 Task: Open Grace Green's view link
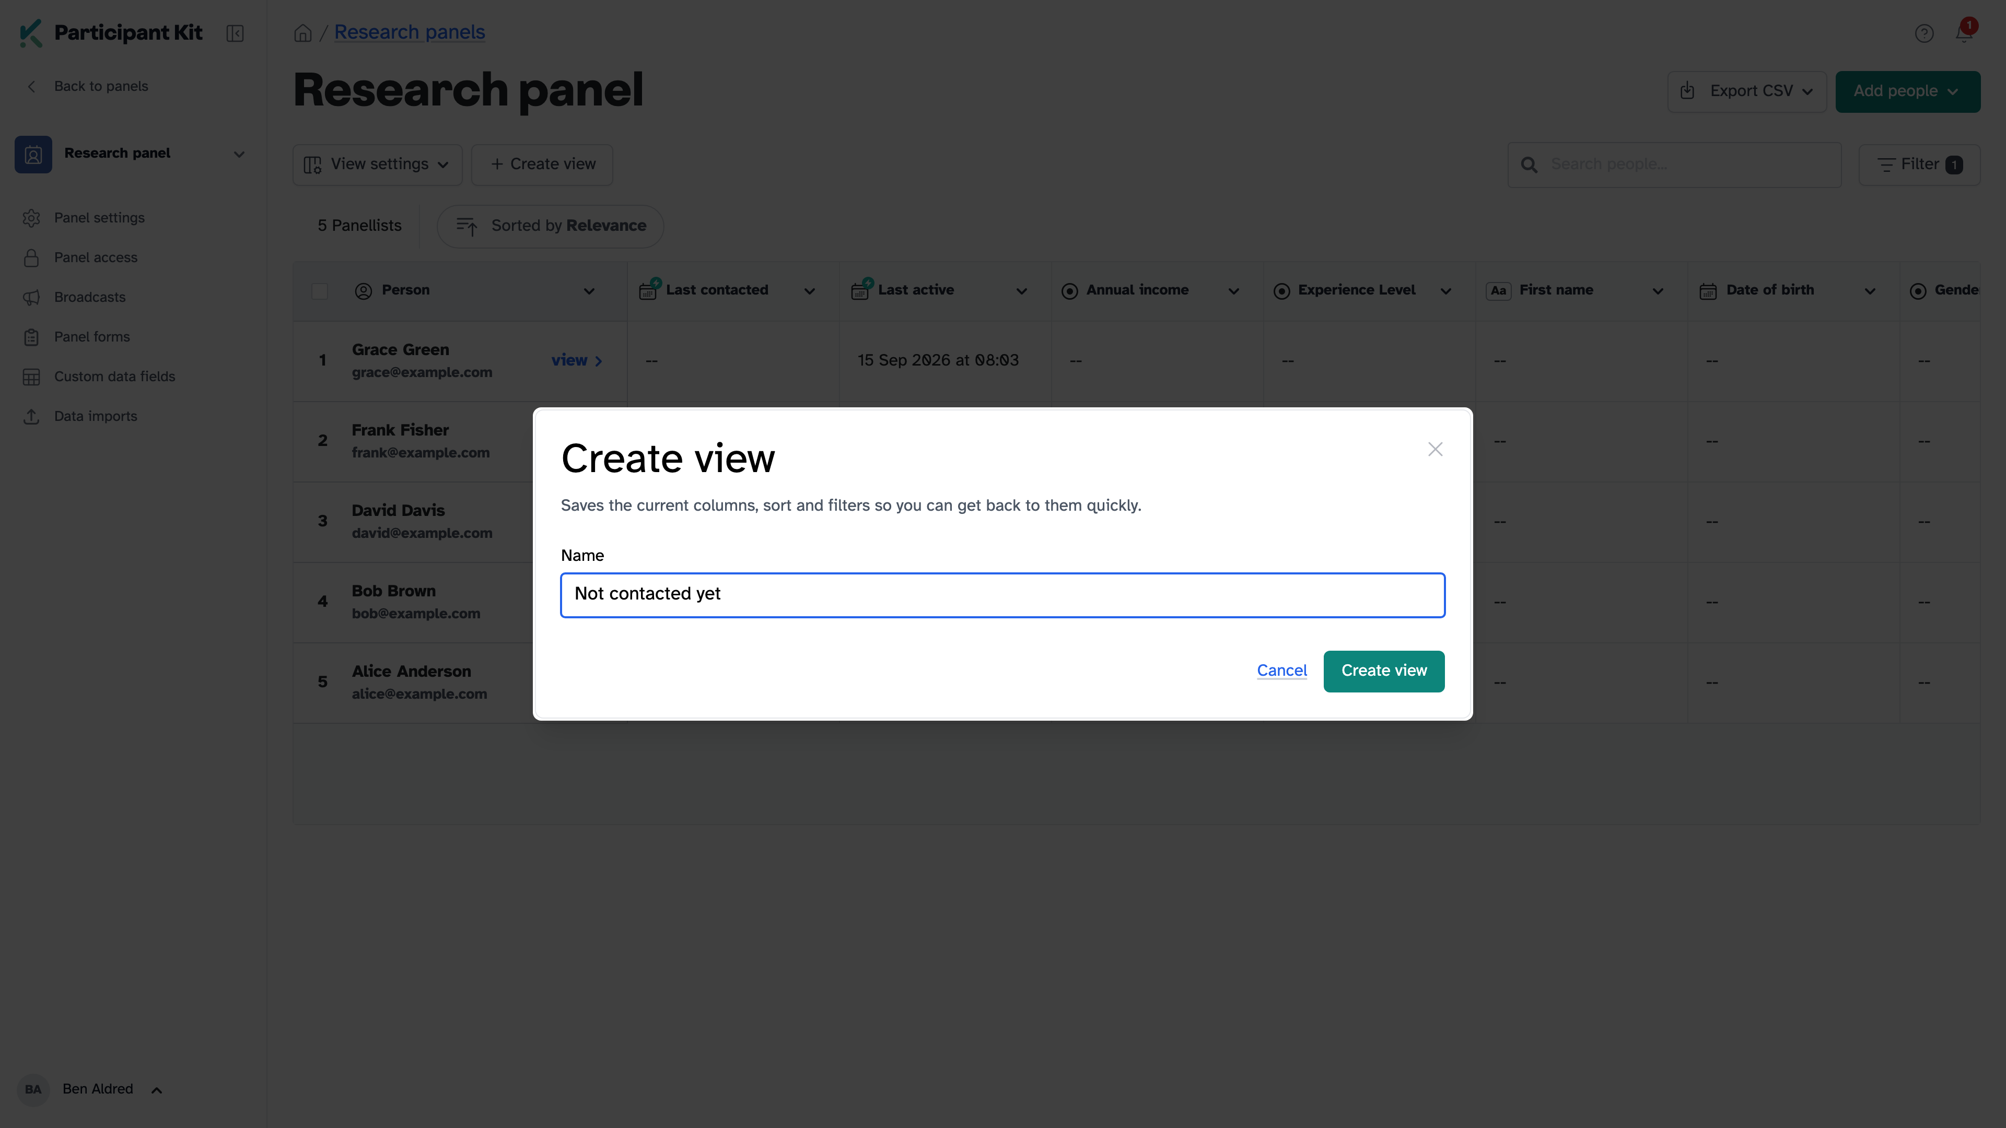point(577,360)
